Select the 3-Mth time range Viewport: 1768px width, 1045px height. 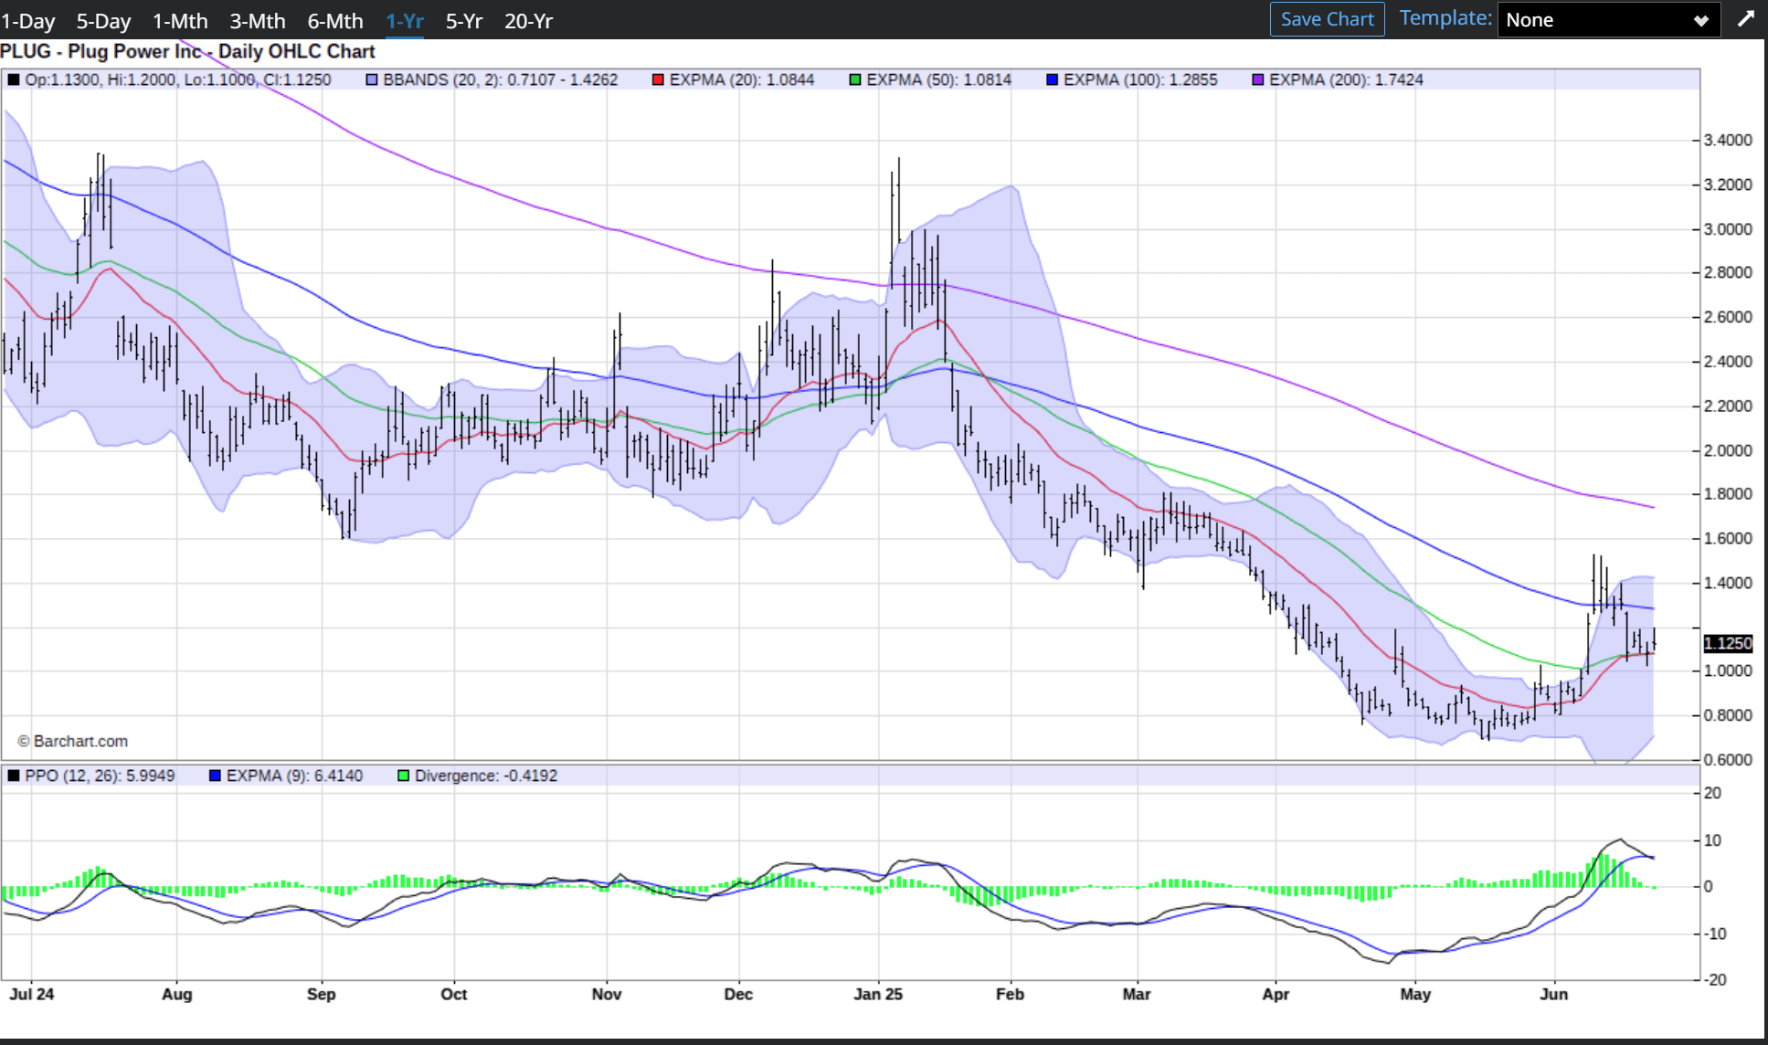pos(258,21)
